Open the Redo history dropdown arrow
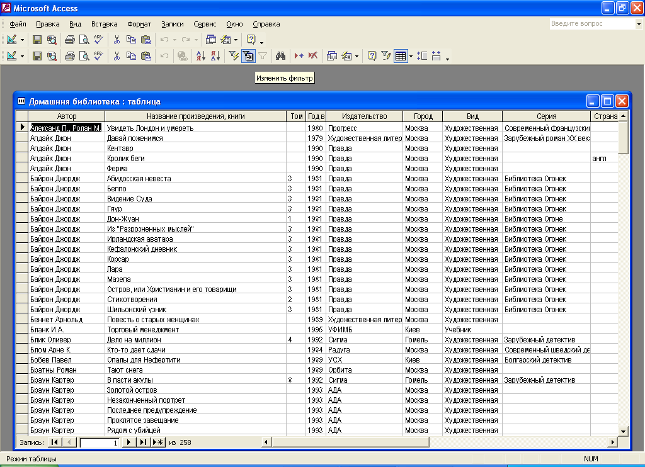Image resolution: width=645 pixels, height=467 pixels. (x=197, y=40)
